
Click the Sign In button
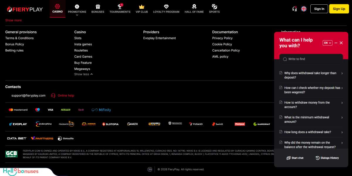[319, 9]
